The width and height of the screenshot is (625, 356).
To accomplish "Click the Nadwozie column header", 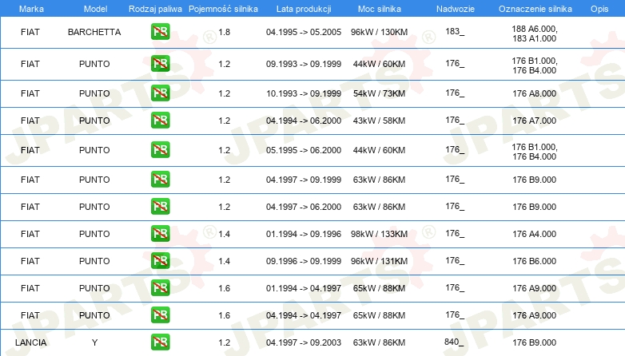I will click(456, 9).
